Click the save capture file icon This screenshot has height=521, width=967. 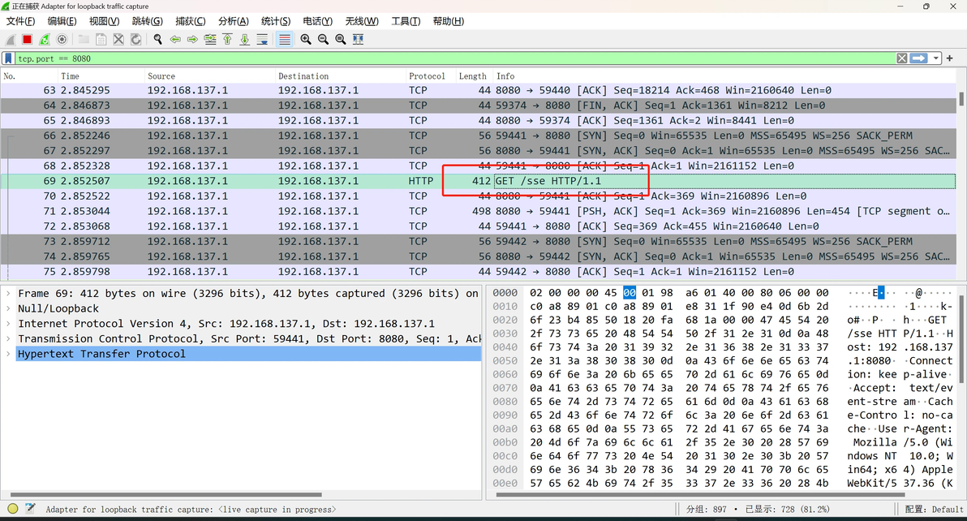click(x=101, y=40)
